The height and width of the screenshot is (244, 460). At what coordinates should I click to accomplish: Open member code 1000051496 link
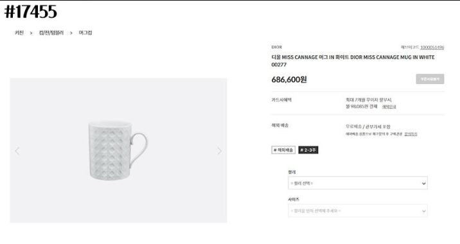(432, 48)
